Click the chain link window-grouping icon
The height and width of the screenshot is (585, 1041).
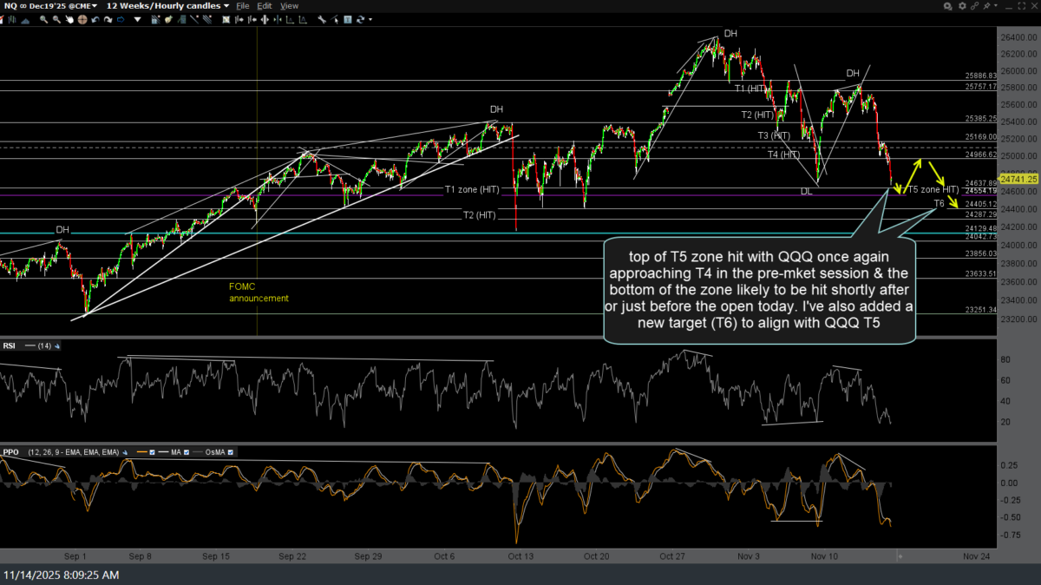pyautogui.click(x=973, y=6)
